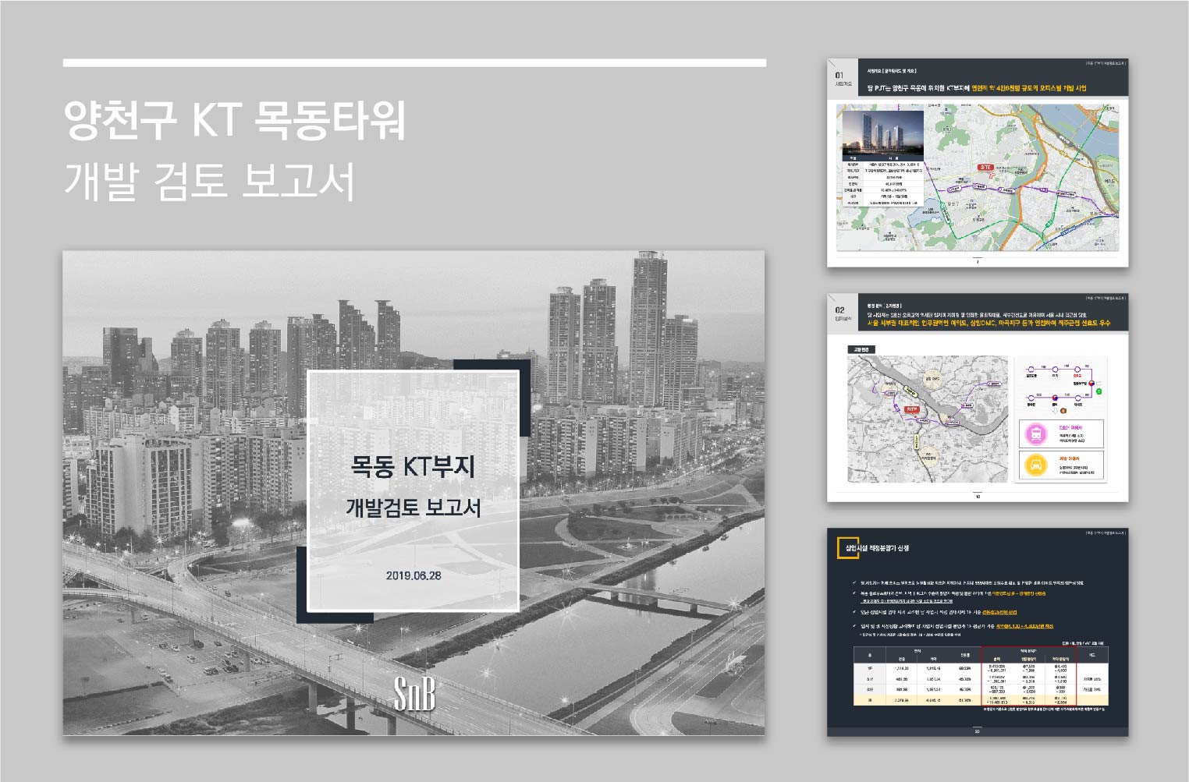Click the site summary table in slide 01
1189x782 pixels.
pyautogui.click(x=882, y=180)
